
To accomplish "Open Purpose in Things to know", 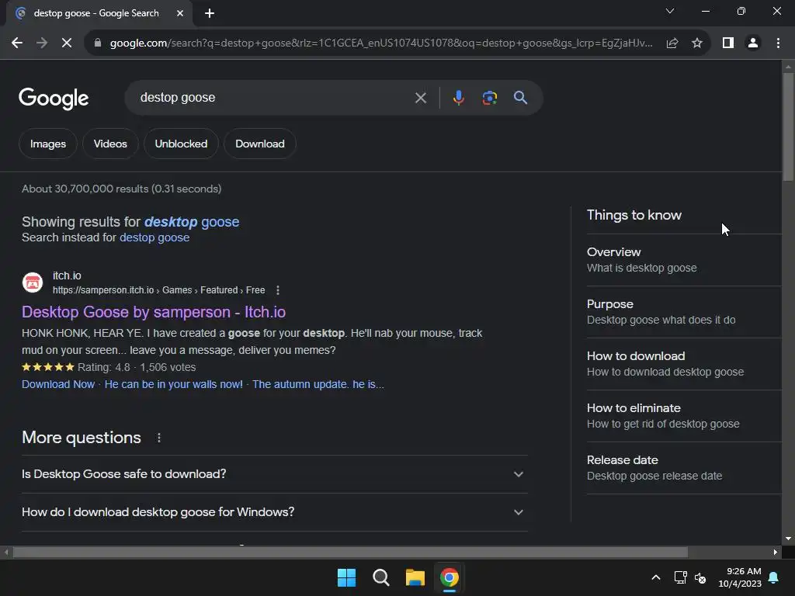I will coord(683,312).
